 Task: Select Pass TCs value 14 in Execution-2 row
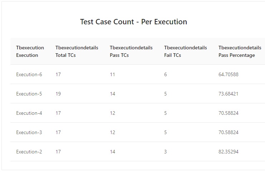tap(113, 152)
